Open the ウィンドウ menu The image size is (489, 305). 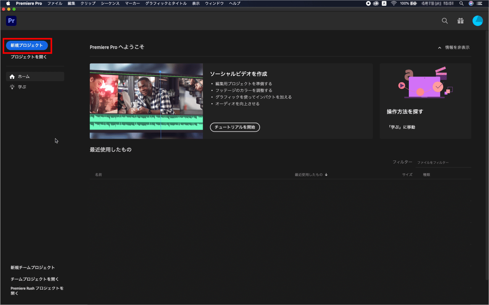215,3
